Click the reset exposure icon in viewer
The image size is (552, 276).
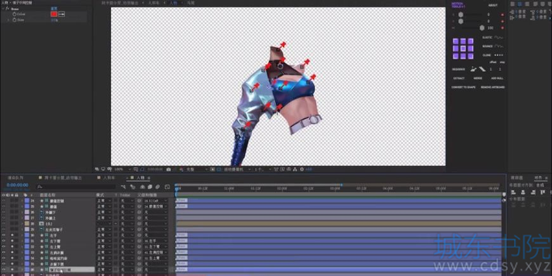[302, 169]
